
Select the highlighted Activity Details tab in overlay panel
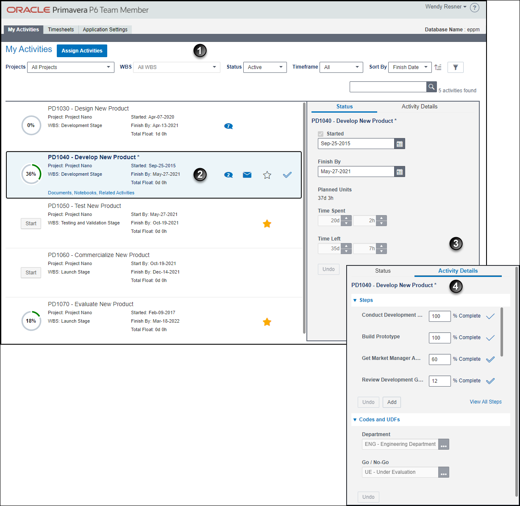458,271
